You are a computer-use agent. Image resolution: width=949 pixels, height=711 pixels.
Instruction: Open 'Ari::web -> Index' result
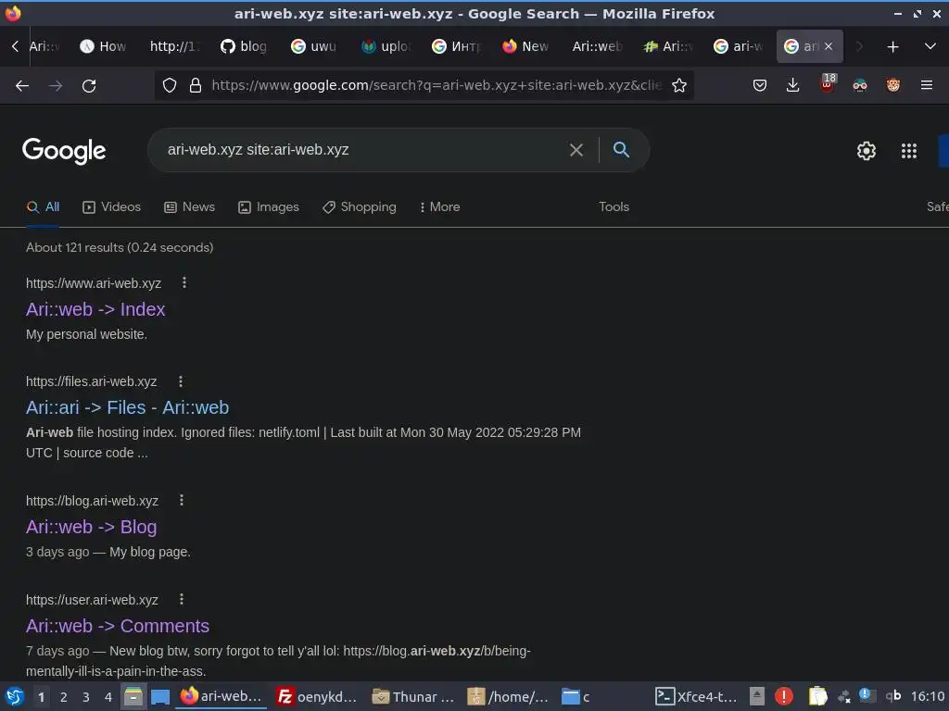tap(95, 309)
